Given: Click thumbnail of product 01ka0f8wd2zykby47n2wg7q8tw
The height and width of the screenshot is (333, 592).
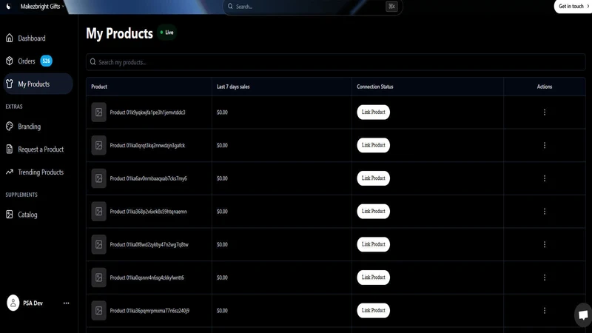Looking at the screenshot, I should 98,244.
